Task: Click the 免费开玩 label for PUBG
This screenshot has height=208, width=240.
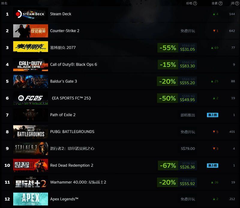Action: click(x=188, y=132)
